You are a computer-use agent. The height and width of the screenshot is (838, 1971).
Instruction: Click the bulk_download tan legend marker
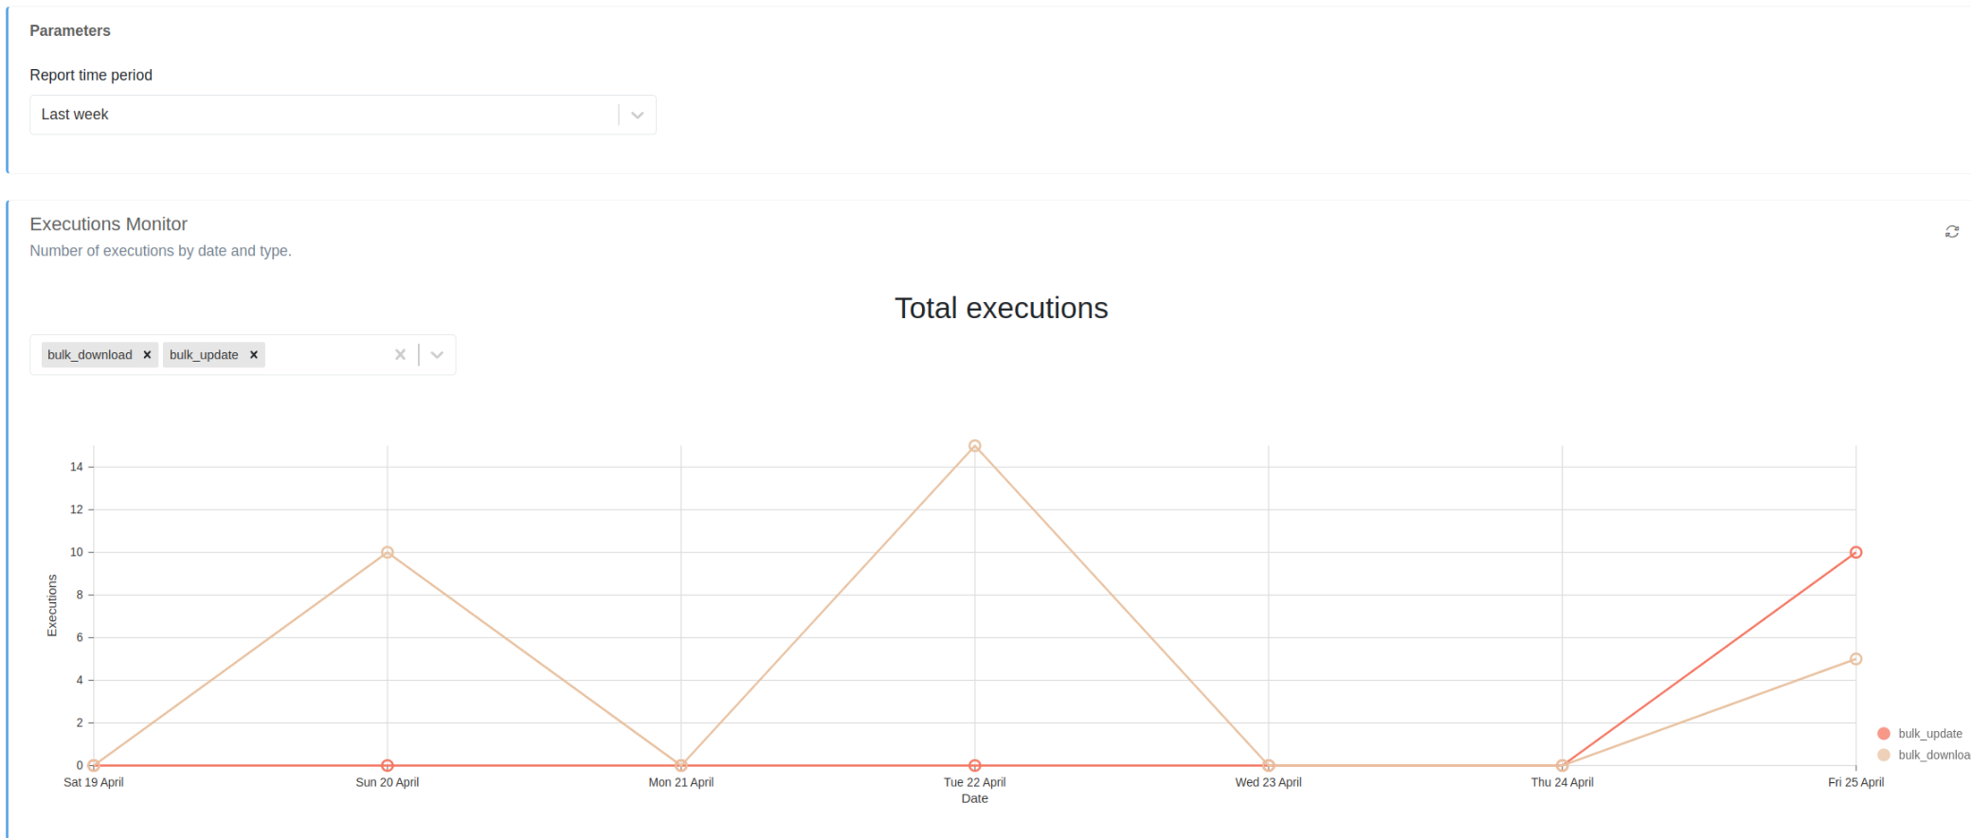point(1884,755)
